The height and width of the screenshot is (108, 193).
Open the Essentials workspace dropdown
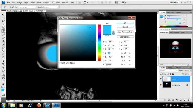click(176, 2)
